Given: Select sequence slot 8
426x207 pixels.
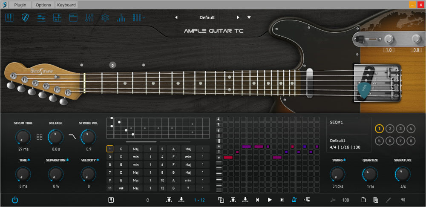Looking at the screenshot, I should coord(411,141).
